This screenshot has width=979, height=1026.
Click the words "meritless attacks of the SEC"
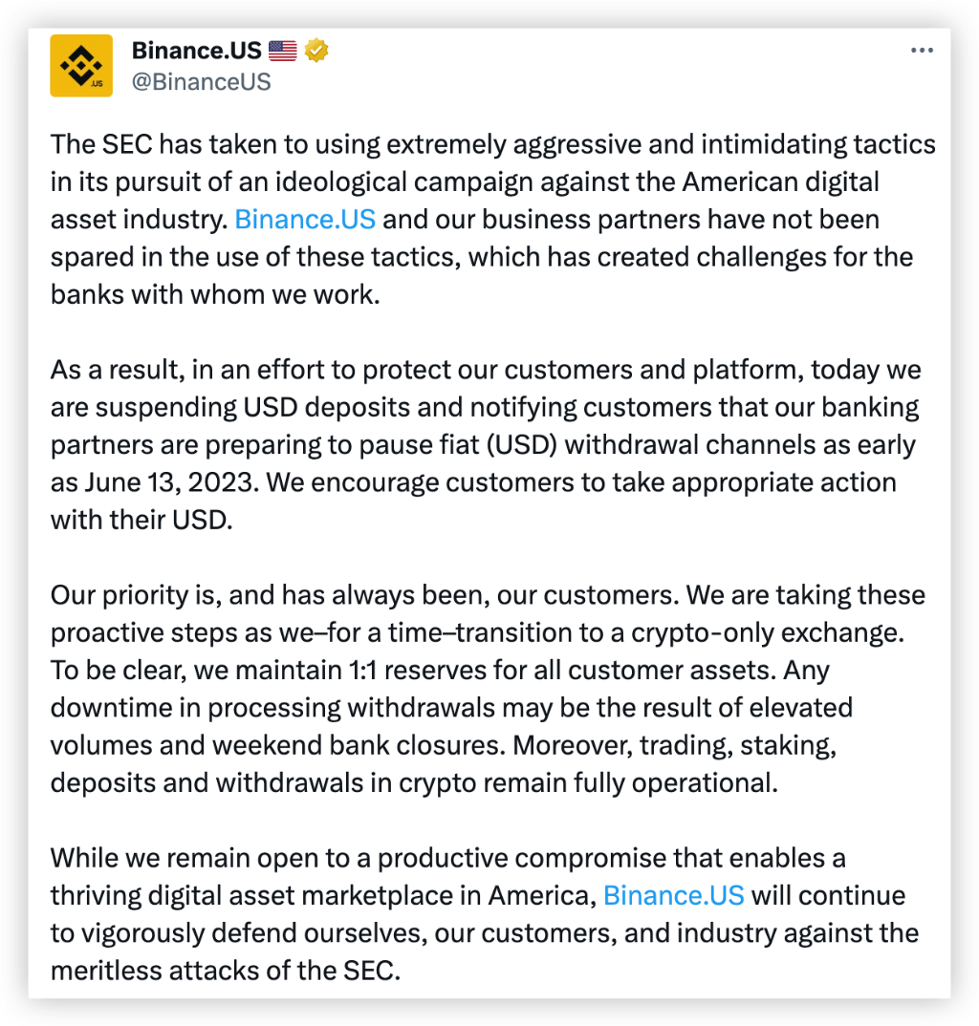point(223,971)
